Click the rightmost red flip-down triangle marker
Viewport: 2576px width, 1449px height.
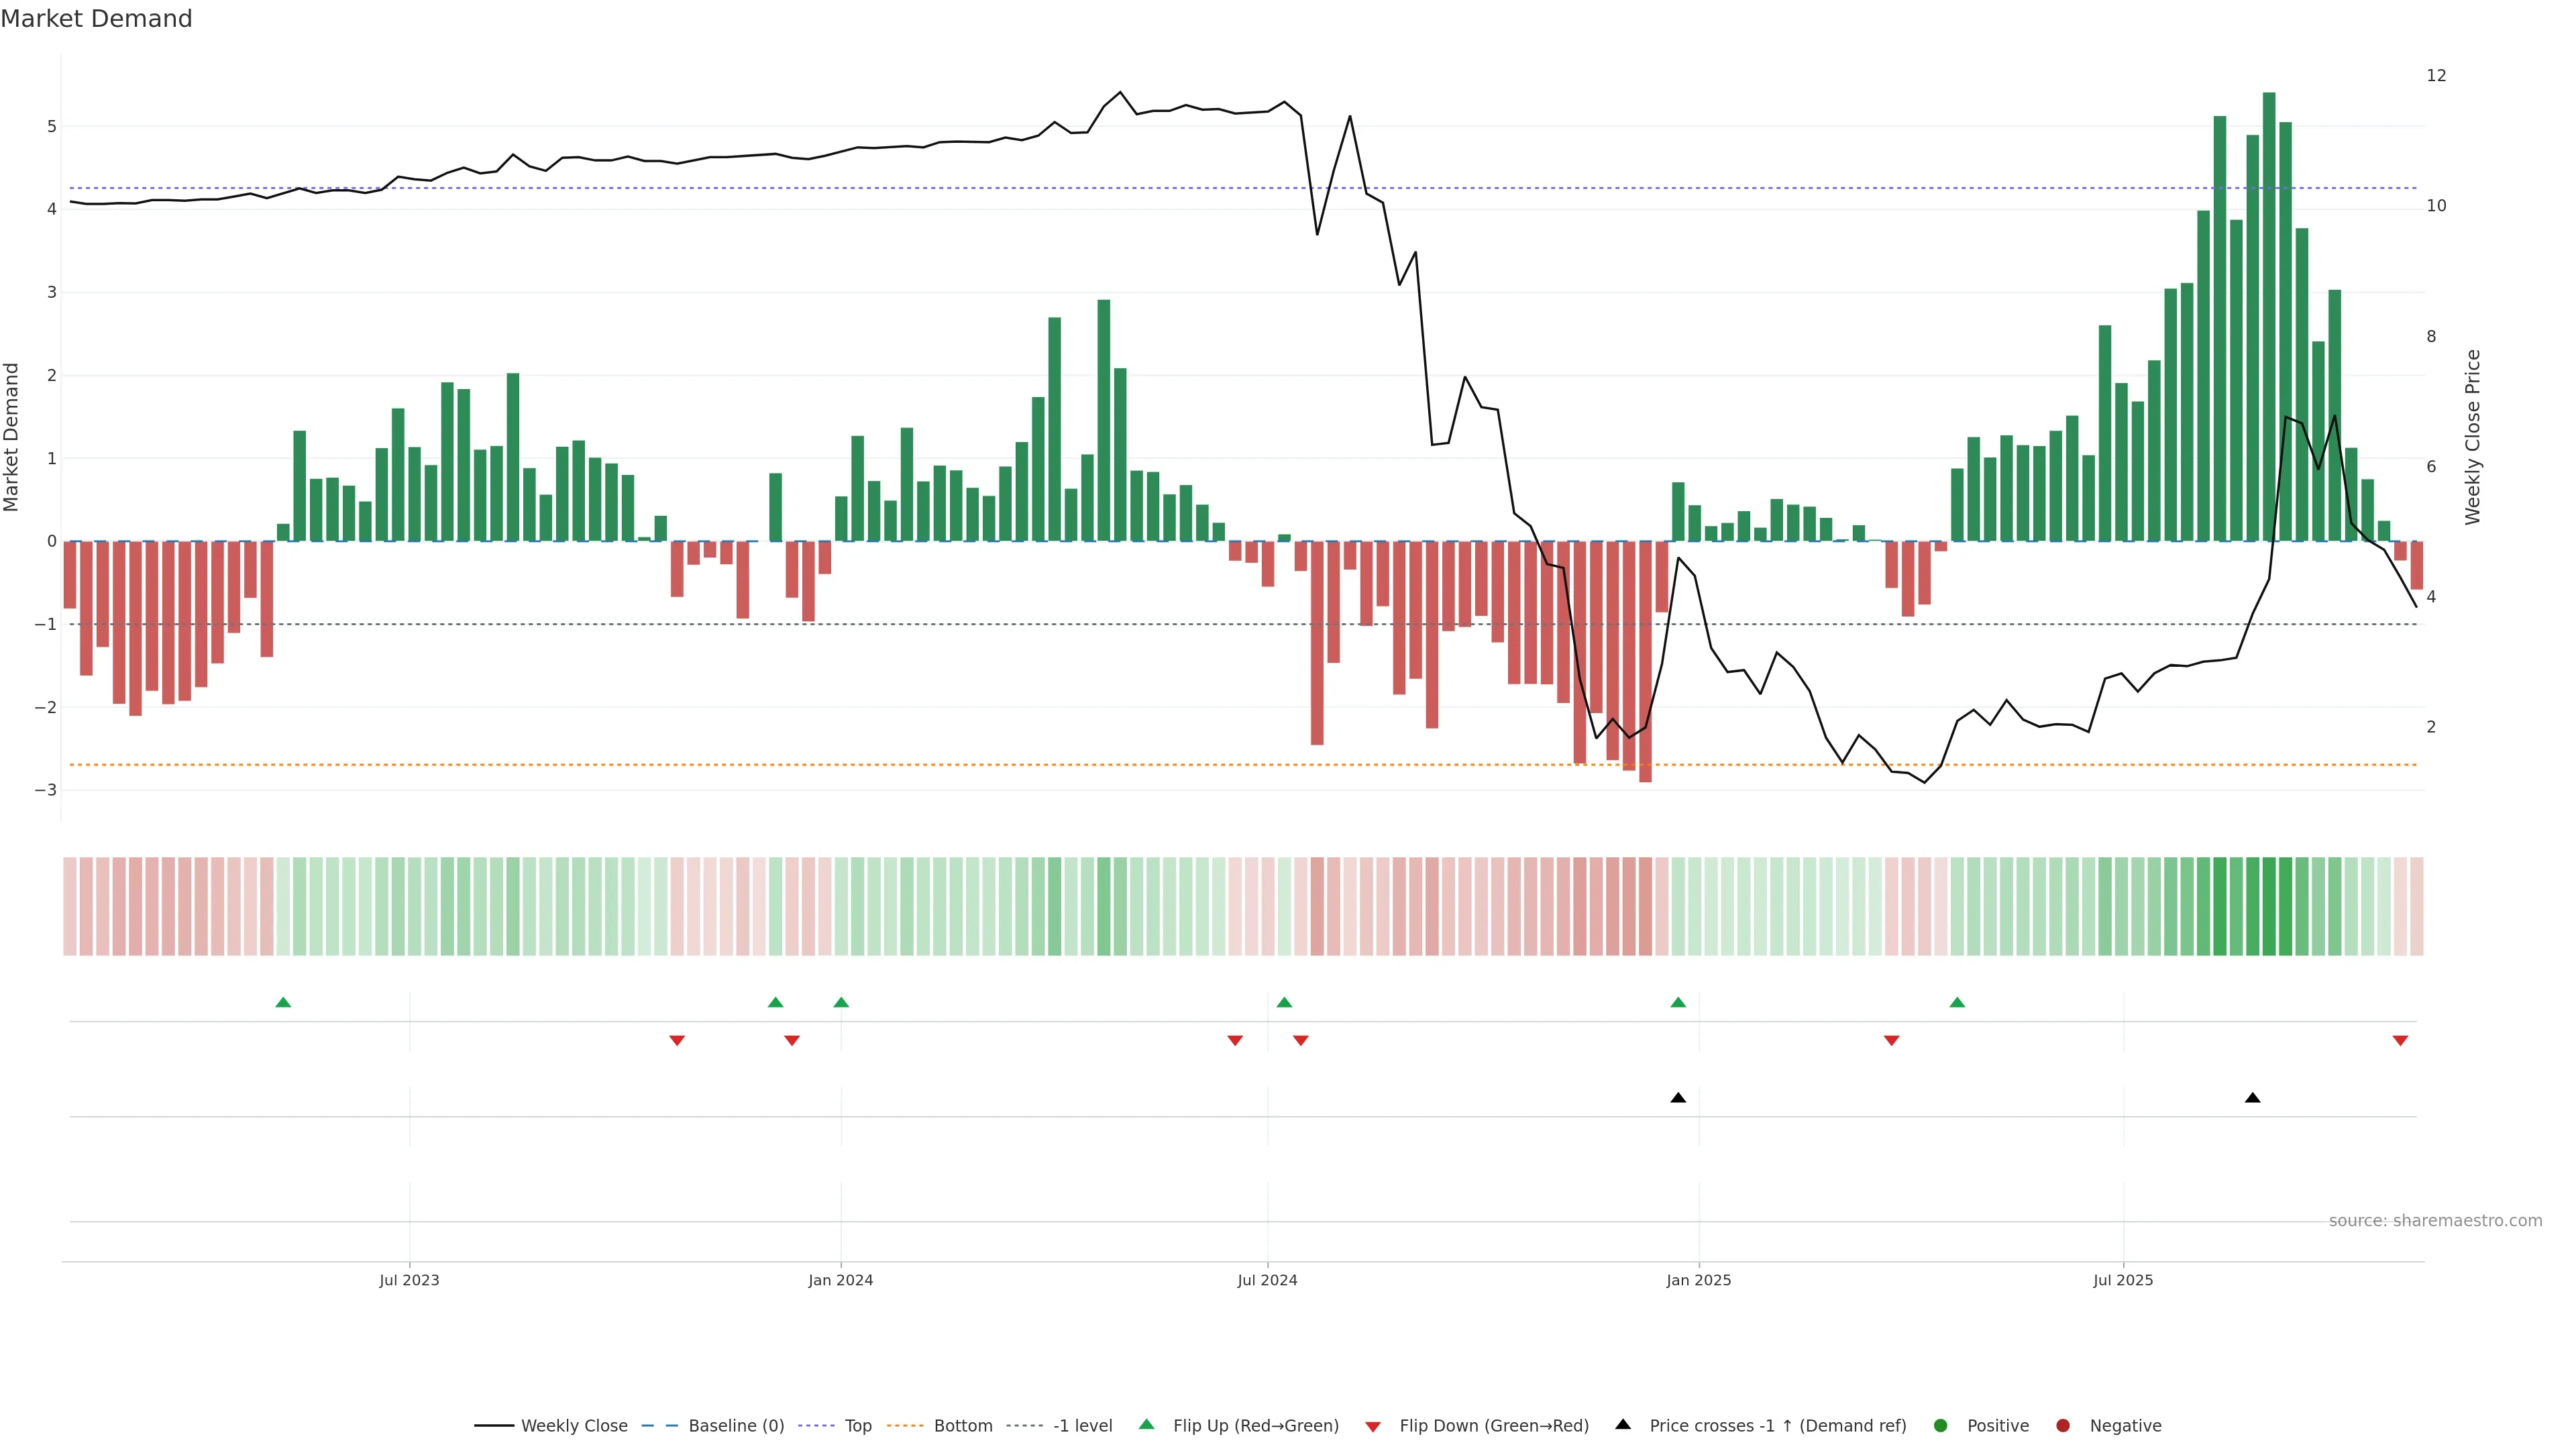tap(2400, 1041)
